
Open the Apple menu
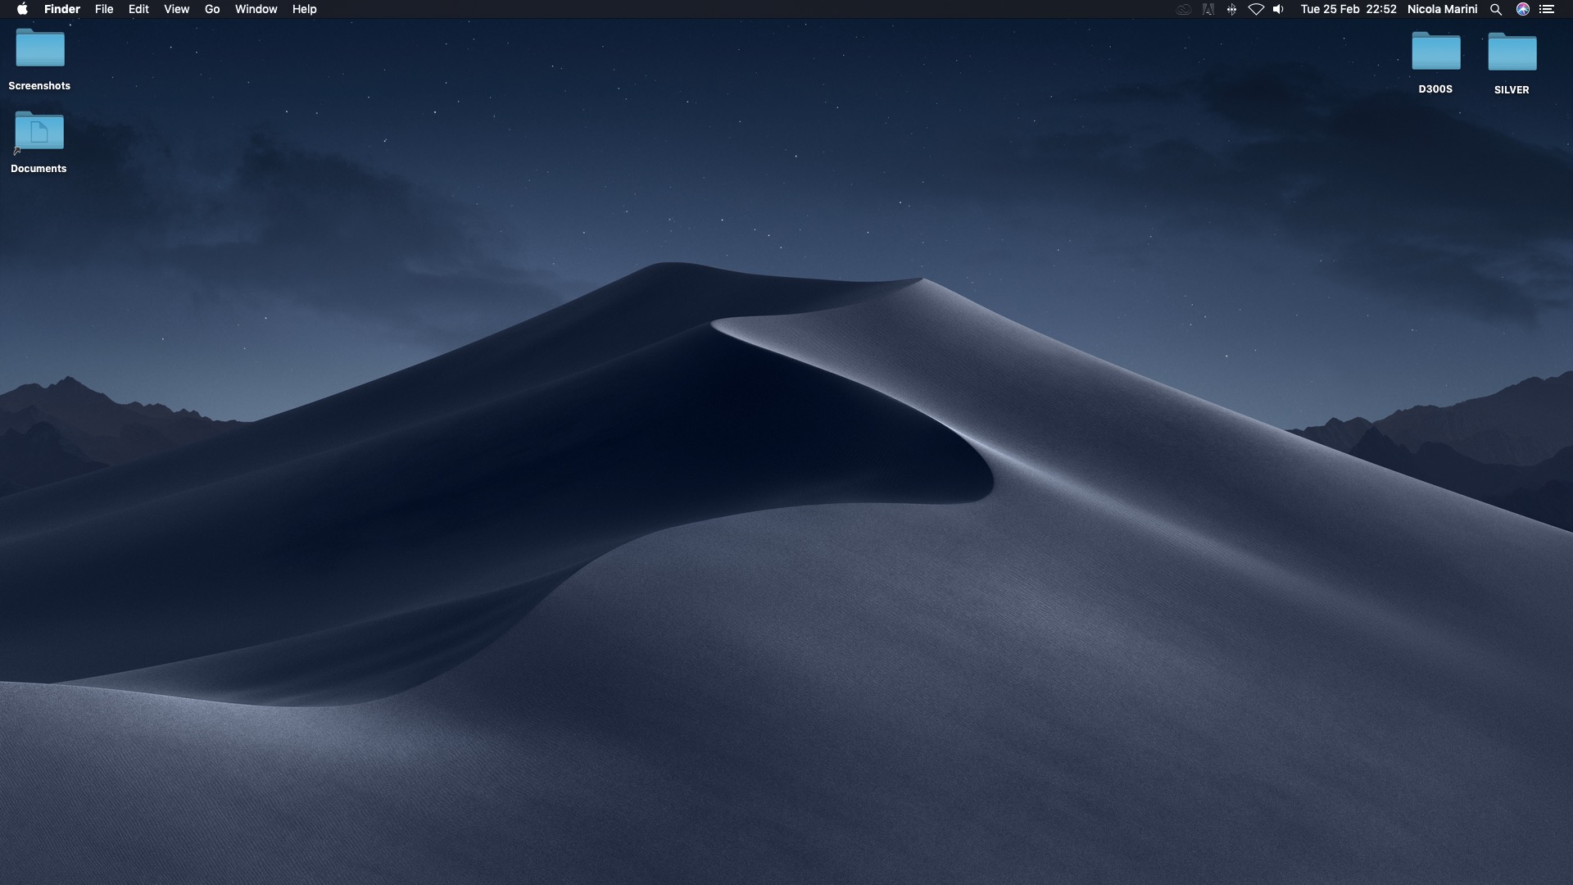click(x=22, y=9)
